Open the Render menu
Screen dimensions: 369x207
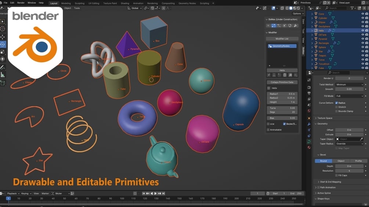click(21, 3)
